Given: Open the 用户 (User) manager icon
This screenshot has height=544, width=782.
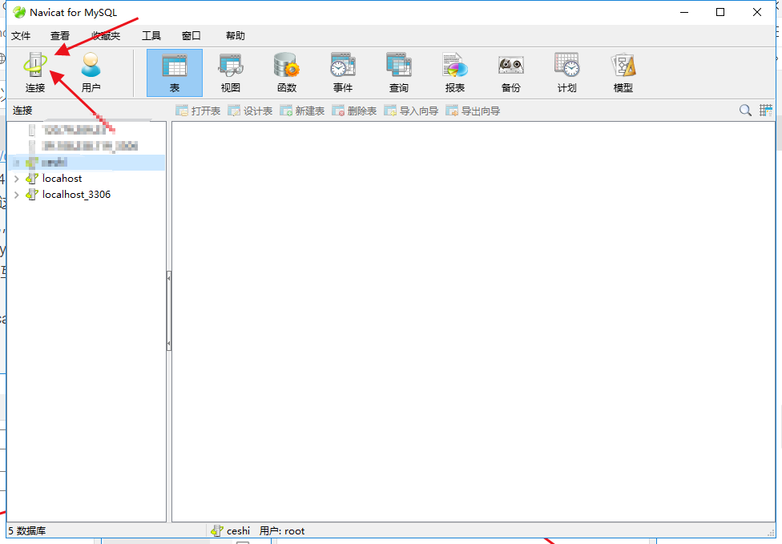Looking at the screenshot, I should pos(91,72).
